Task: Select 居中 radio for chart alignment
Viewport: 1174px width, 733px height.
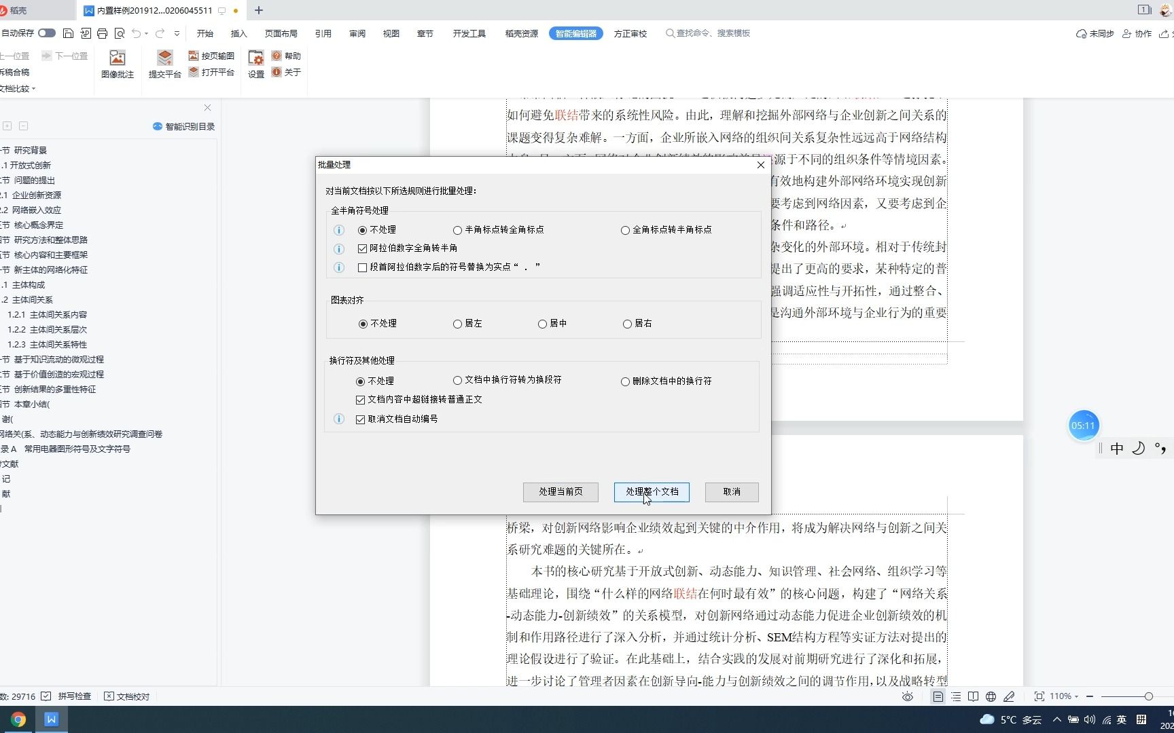Action: (542, 324)
